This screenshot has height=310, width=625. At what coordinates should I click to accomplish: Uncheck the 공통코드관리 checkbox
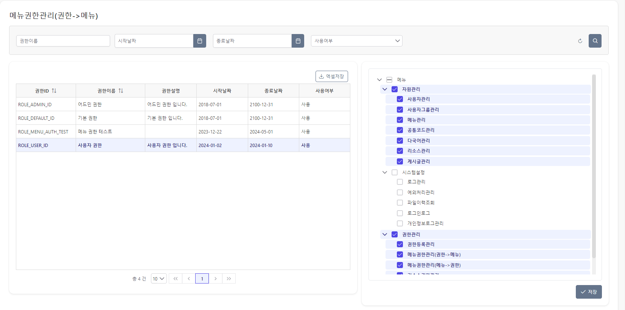point(400,130)
